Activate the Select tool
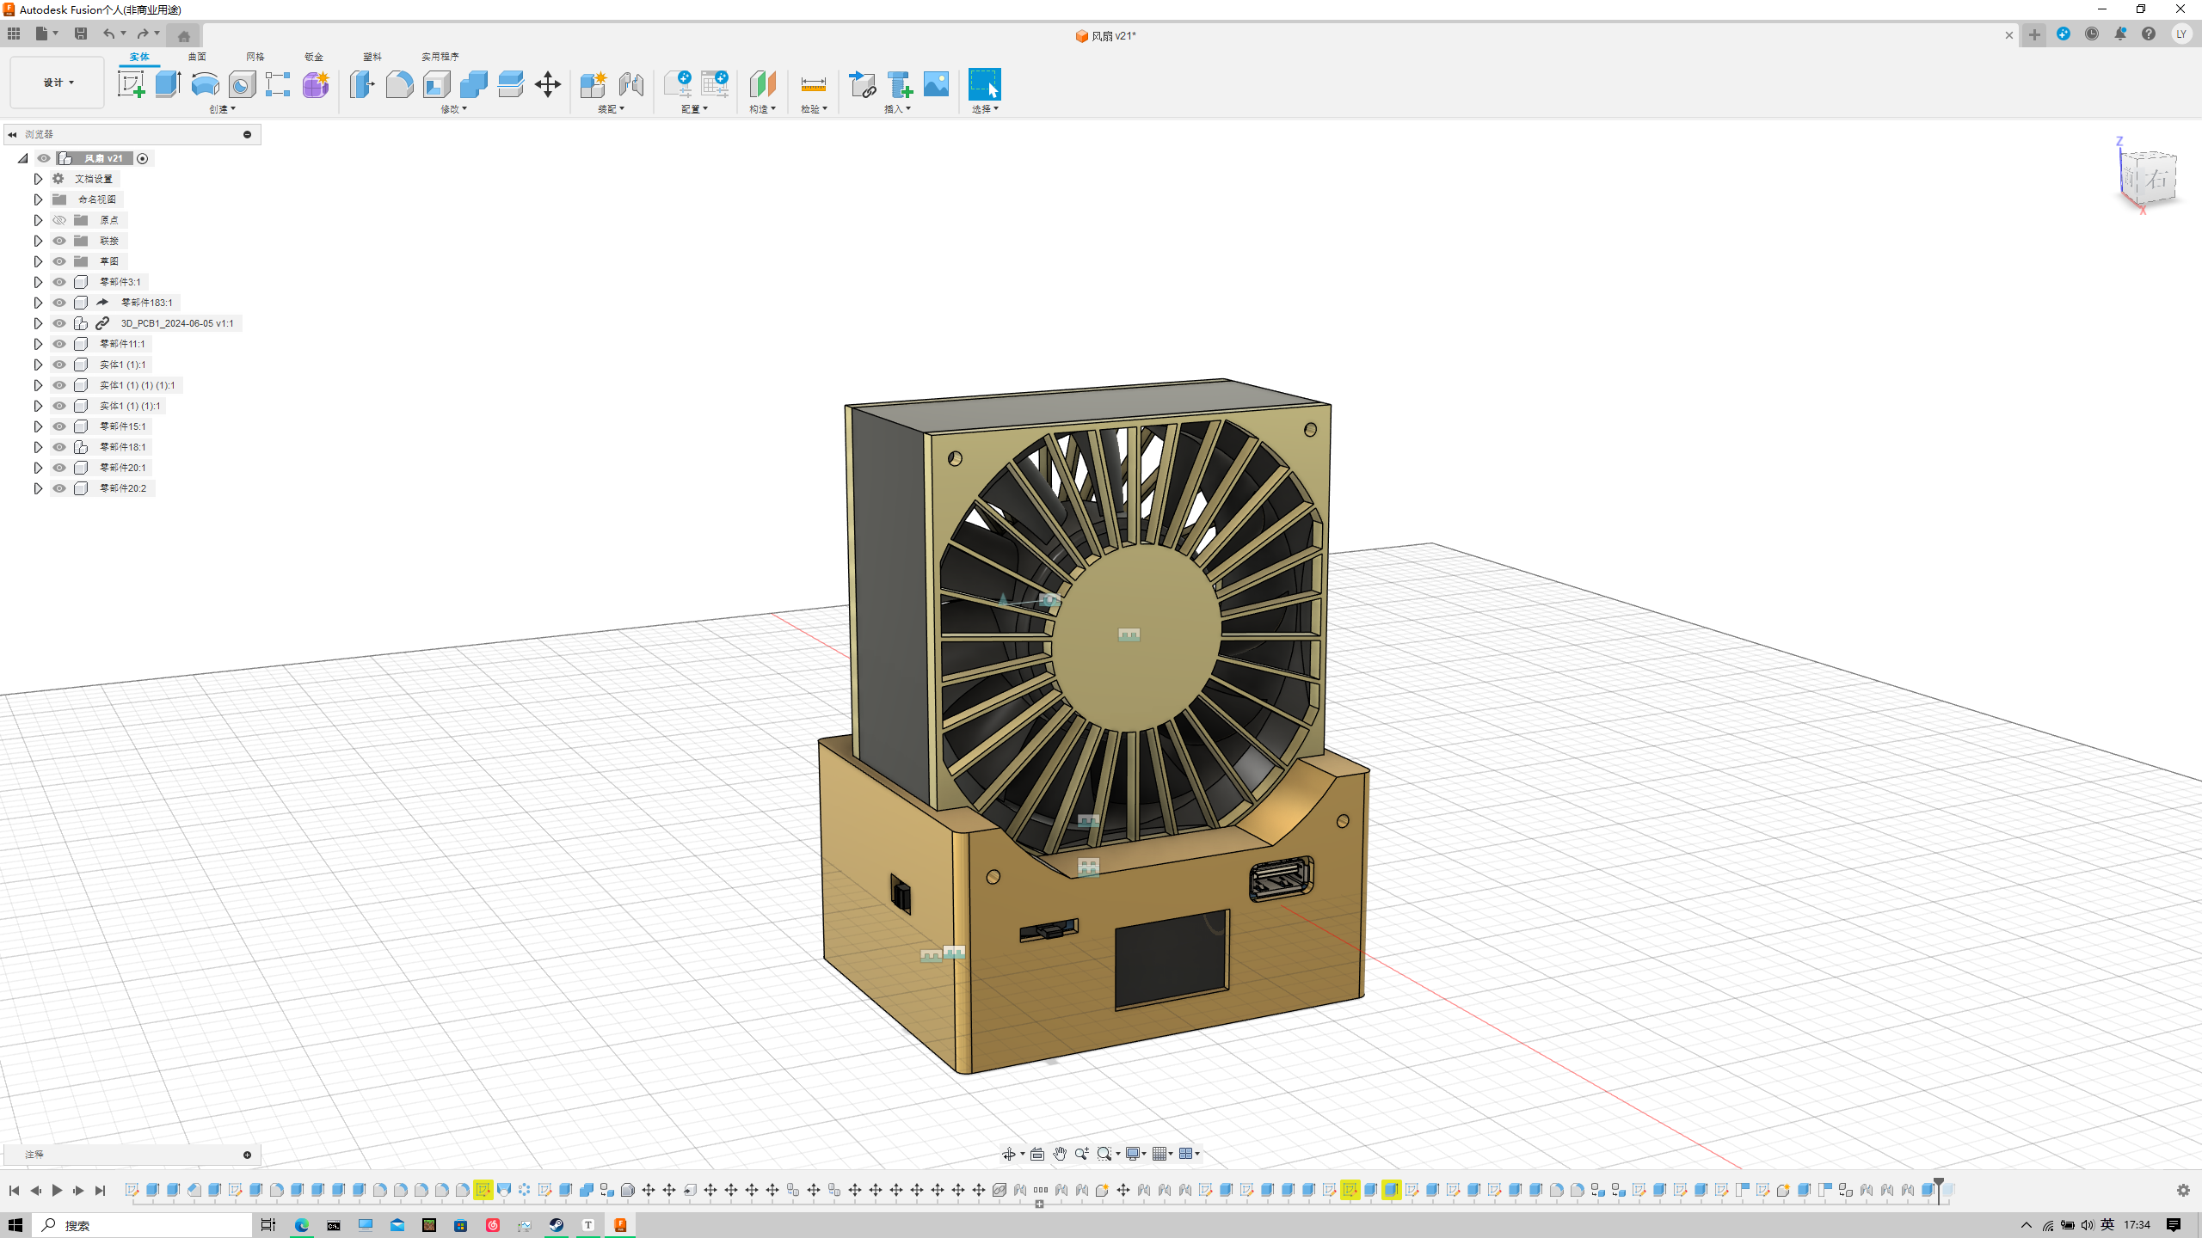The width and height of the screenshot is (2202, 1238). point(985,84)
